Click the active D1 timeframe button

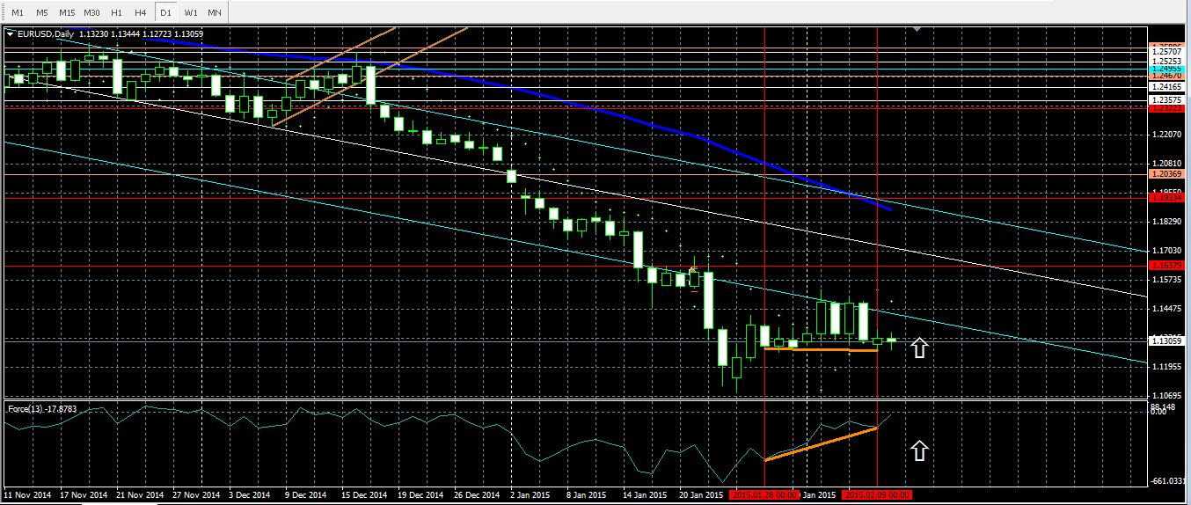[165, 12]
